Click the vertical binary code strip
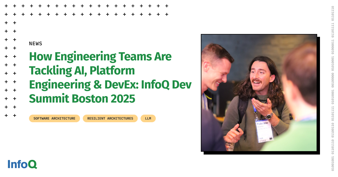The width and height of the screenshot is (338, 177). 333,88
